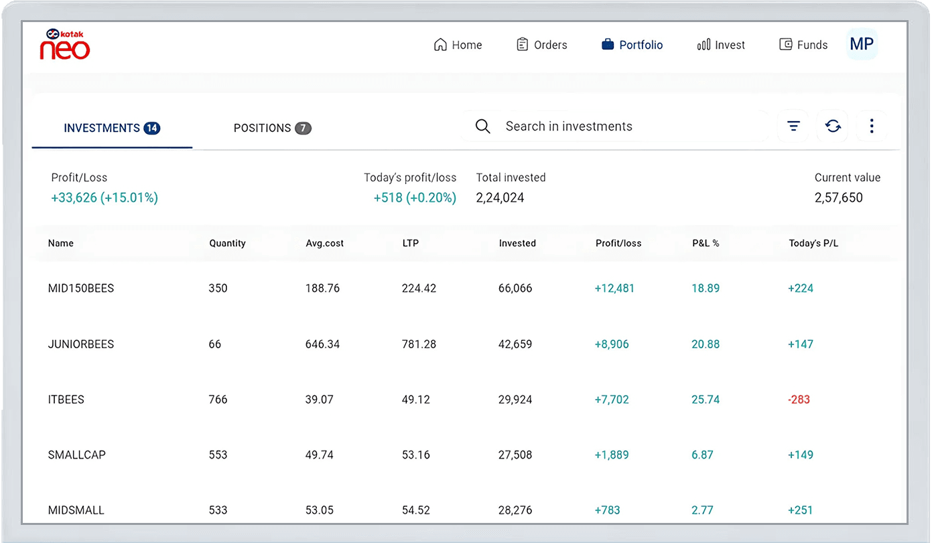Viewport: 932px width, 543px height.
Task: Open the MID150BEES holding row
Action: (81, 289)
